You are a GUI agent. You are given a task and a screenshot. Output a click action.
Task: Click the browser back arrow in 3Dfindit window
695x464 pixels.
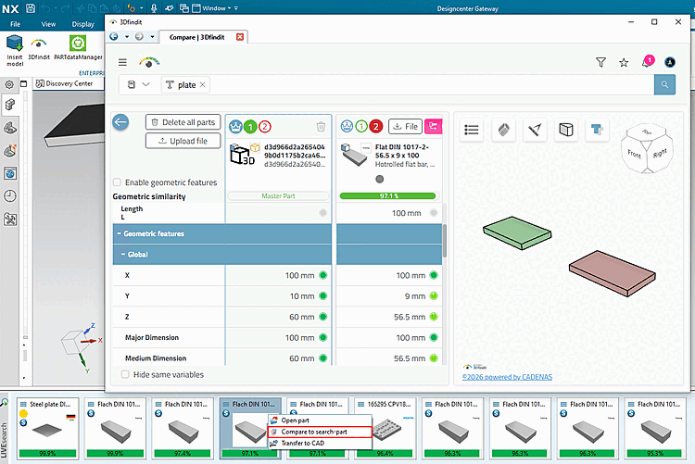coord(114,36)
